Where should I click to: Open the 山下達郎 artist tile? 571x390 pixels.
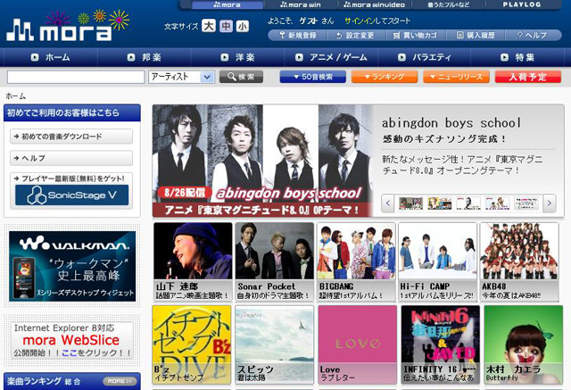pyautogui.click(x=193, y=261)
